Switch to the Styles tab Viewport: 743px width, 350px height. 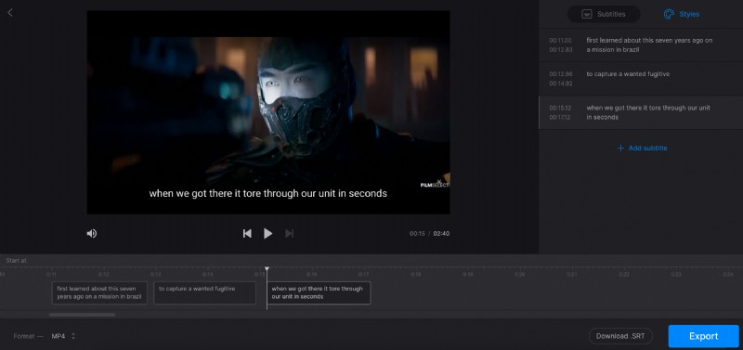(682, 14)
